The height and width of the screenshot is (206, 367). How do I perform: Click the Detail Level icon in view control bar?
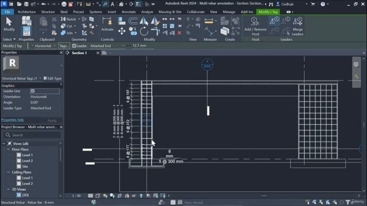tap(91, 196)
